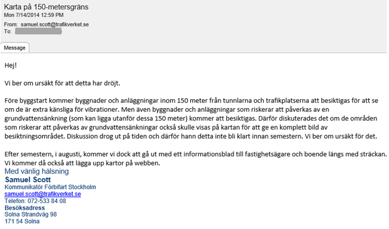Click the name Samuel Scott in signature

[x=28, y=179]
